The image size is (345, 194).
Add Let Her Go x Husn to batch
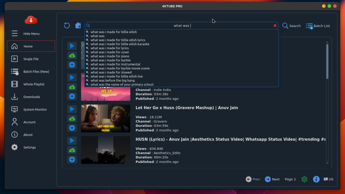coord(72,128)
